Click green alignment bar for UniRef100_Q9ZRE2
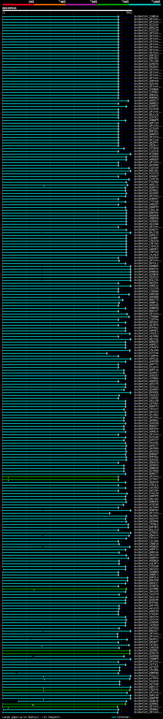 click(66, 650)
